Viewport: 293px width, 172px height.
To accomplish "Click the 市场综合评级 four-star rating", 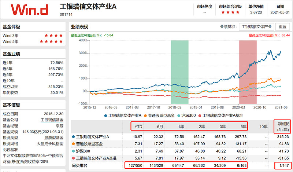I will pos(230,12).
